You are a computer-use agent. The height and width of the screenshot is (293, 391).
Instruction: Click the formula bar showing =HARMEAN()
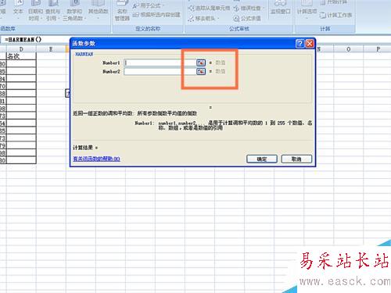pos(35,40)
